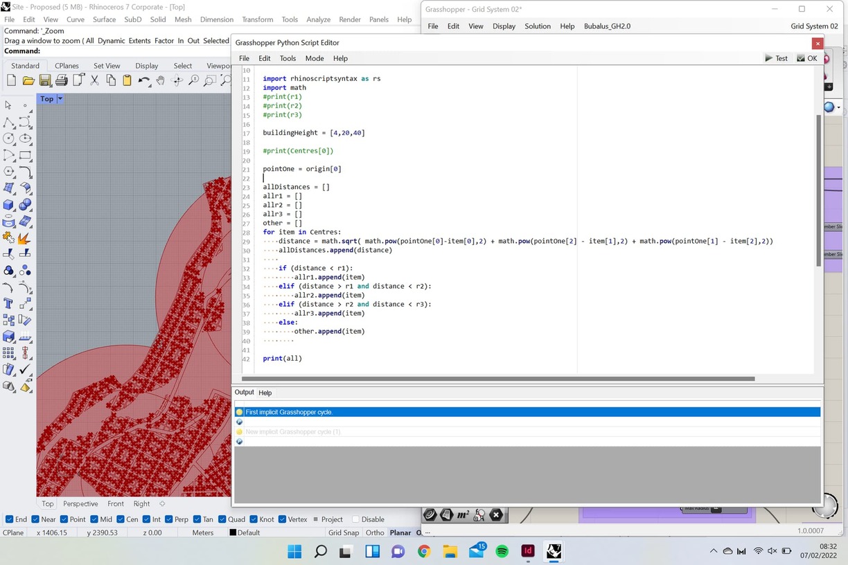Open the Mode menu in Python editor
Screen dimensions: 848x565
pos(314,58)
